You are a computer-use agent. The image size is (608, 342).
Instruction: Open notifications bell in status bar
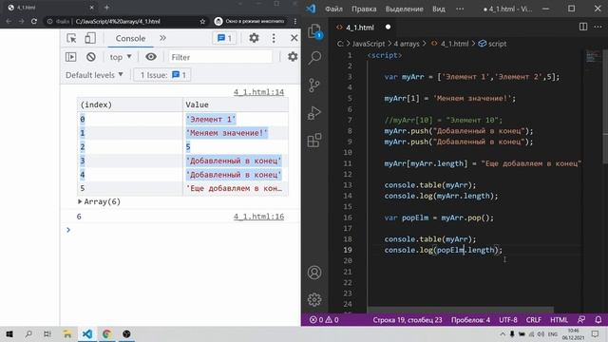(x=598, y=320)
